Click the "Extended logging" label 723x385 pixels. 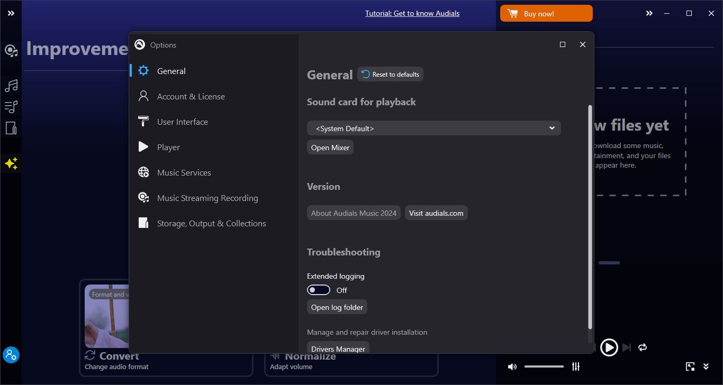coord(336,276)
